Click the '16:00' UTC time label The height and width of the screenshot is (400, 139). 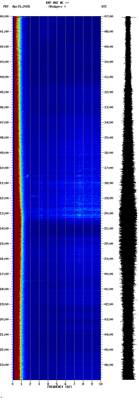109,153
